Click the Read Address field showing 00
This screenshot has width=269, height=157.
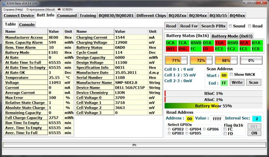190,119
